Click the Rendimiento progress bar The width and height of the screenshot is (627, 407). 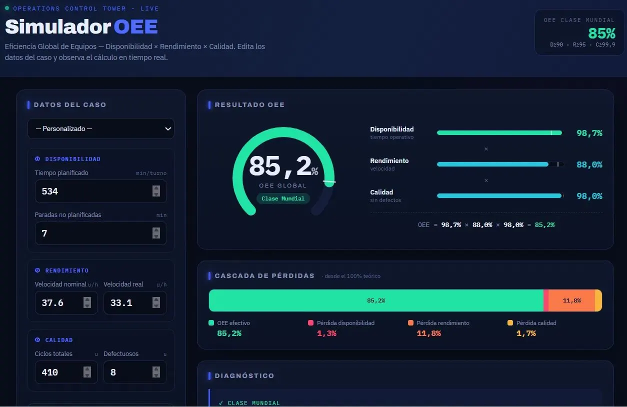(500, 164)
